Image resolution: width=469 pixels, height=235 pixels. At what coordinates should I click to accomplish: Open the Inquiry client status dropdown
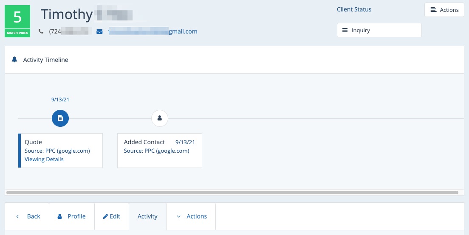tap(379, 30)
